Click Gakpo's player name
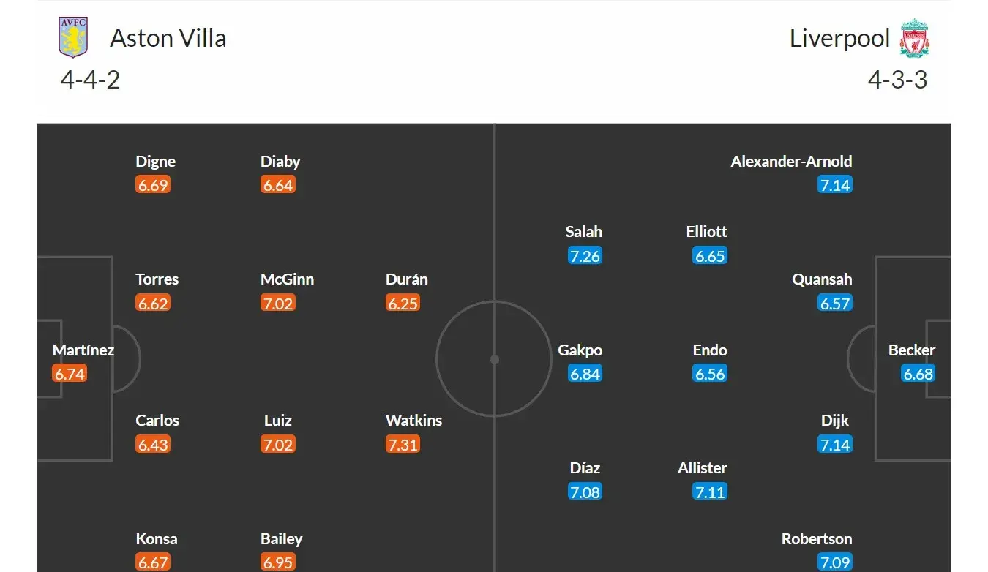 [x=580, y=350]
